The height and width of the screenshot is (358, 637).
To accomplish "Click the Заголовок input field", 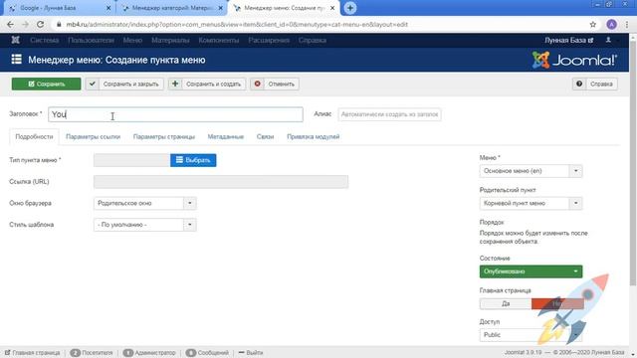I will point(175,114).
